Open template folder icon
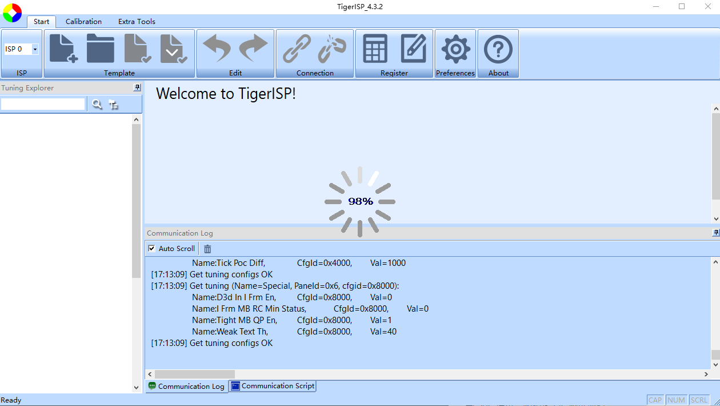This screenshot has height=406, width=720. pos(101,49)
